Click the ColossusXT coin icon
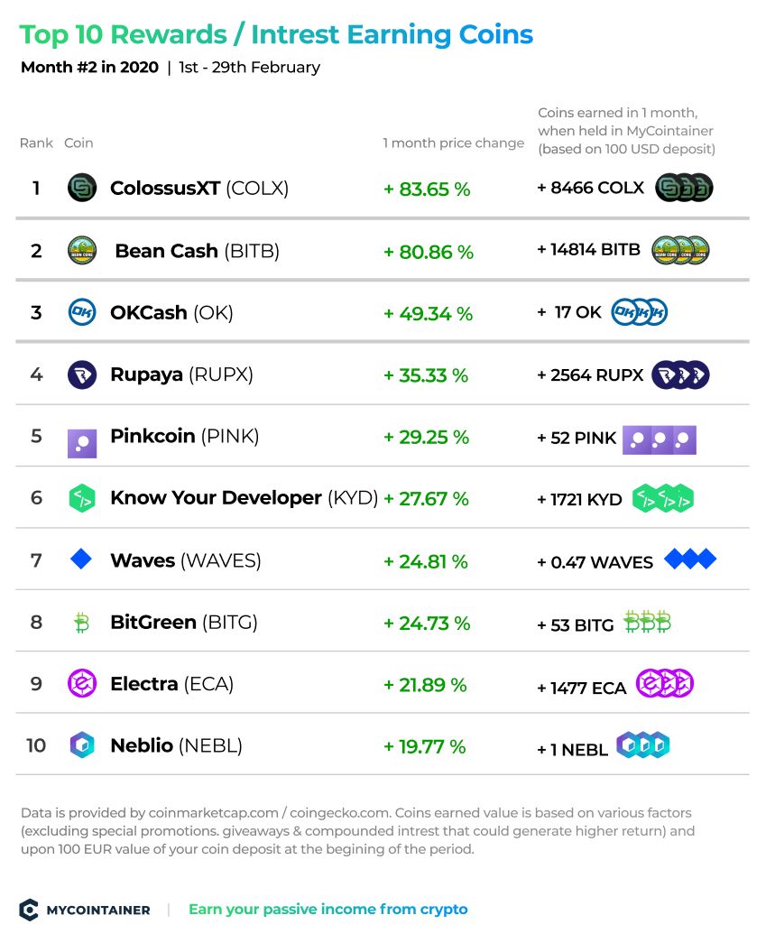The image size is (775, 952). tap(82, 188)
